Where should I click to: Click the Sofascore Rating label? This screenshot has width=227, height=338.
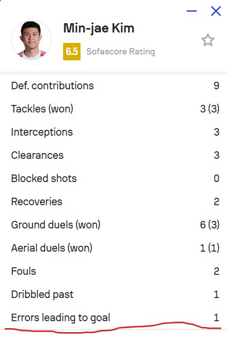coord(120,52)
